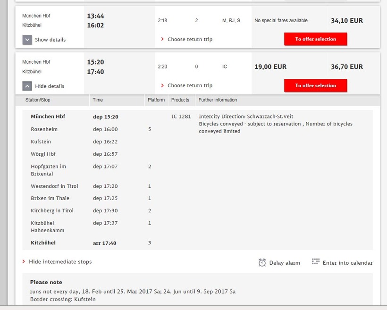Hide intermediate stops list

point(60,262)
